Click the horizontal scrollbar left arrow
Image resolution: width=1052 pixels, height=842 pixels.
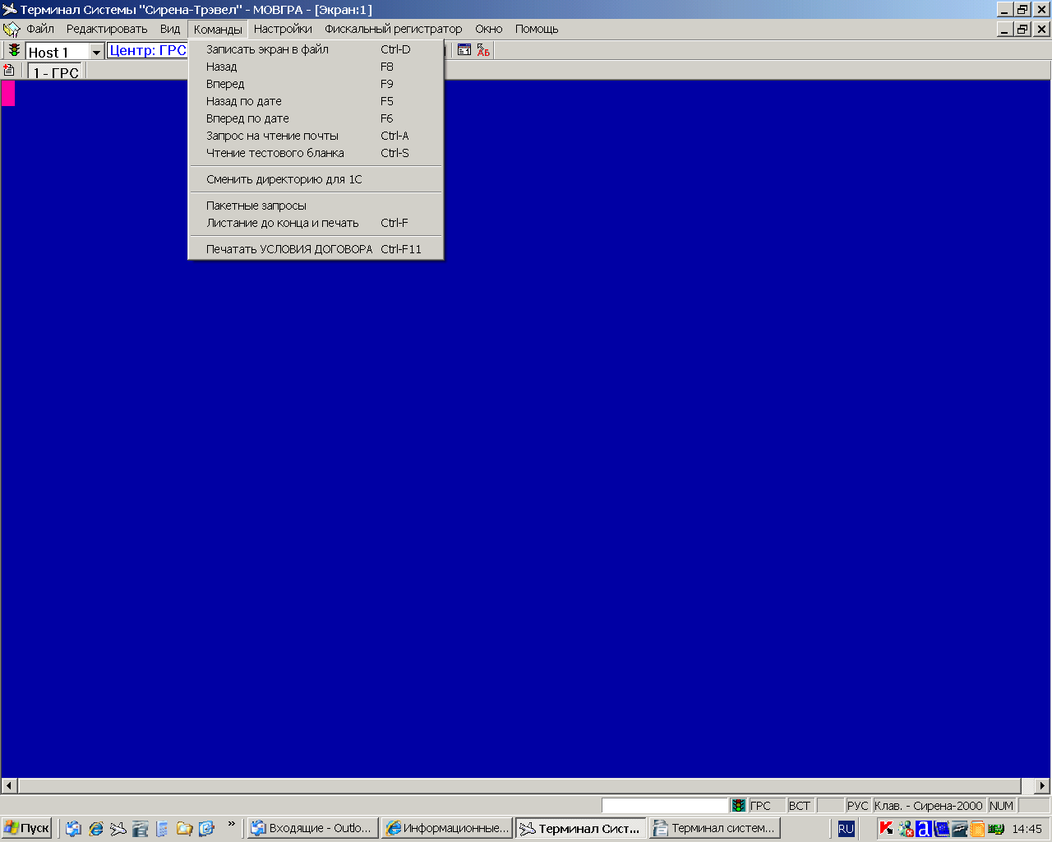[x=9, y=785]
